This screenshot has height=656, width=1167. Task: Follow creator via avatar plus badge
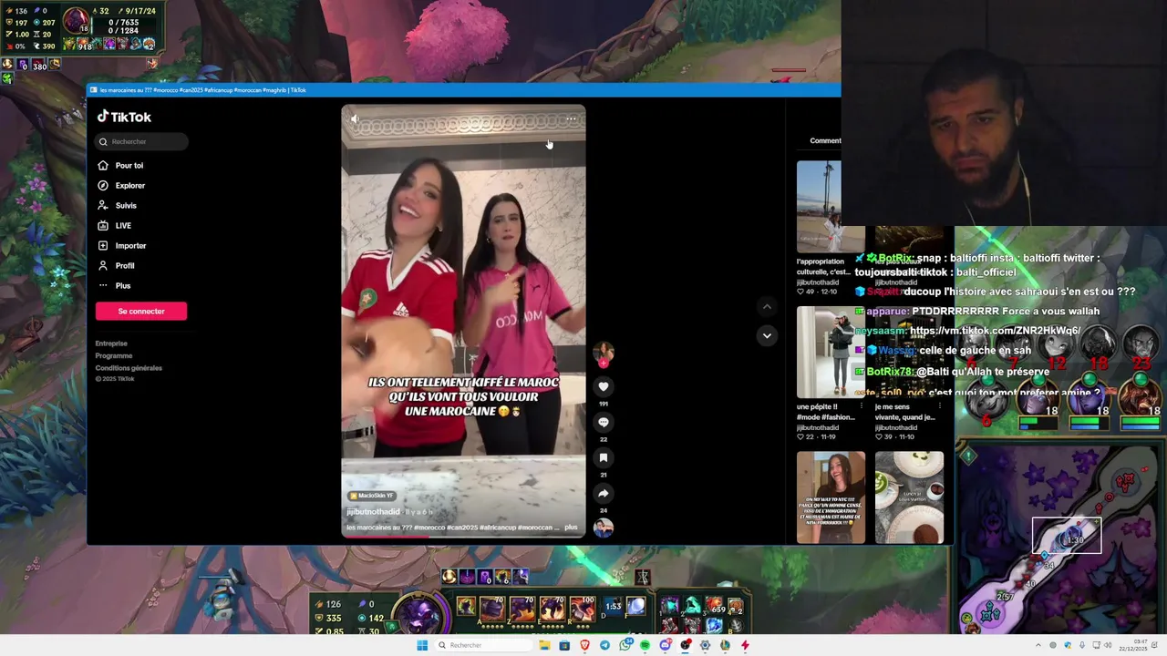604,364
